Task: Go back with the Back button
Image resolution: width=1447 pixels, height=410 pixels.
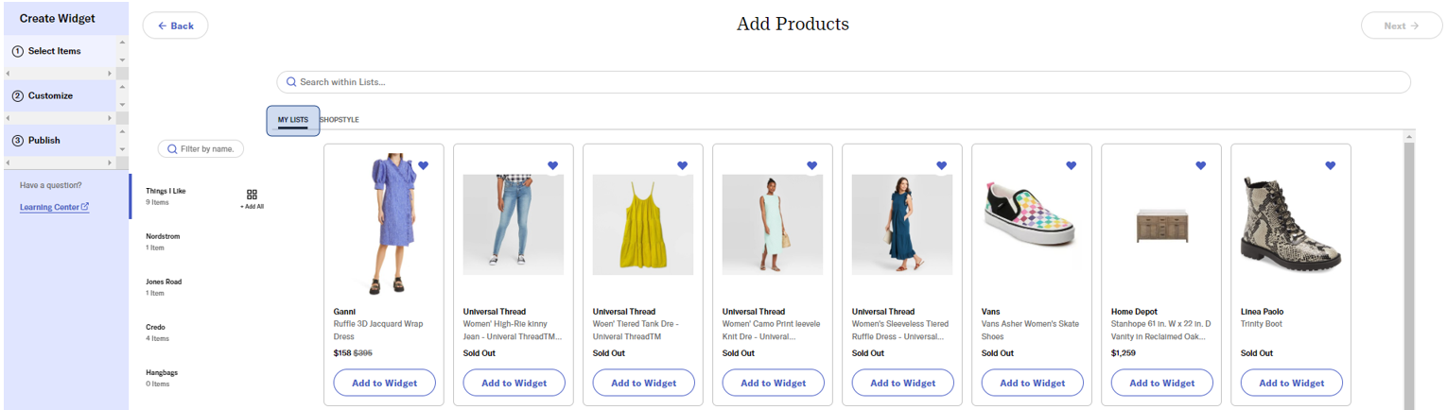Action: [x=176, y=26]
